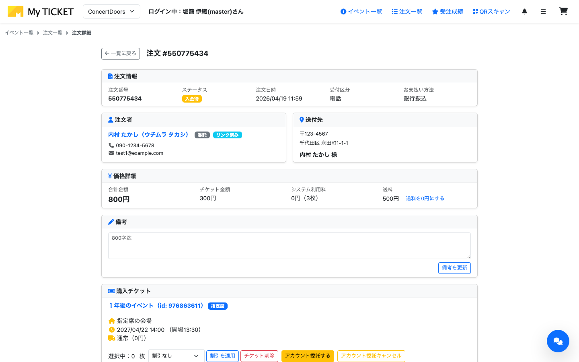Screen dimensions: 579x362
Task: Open the 割引なし discount dropdown
Action: point(176,356)
